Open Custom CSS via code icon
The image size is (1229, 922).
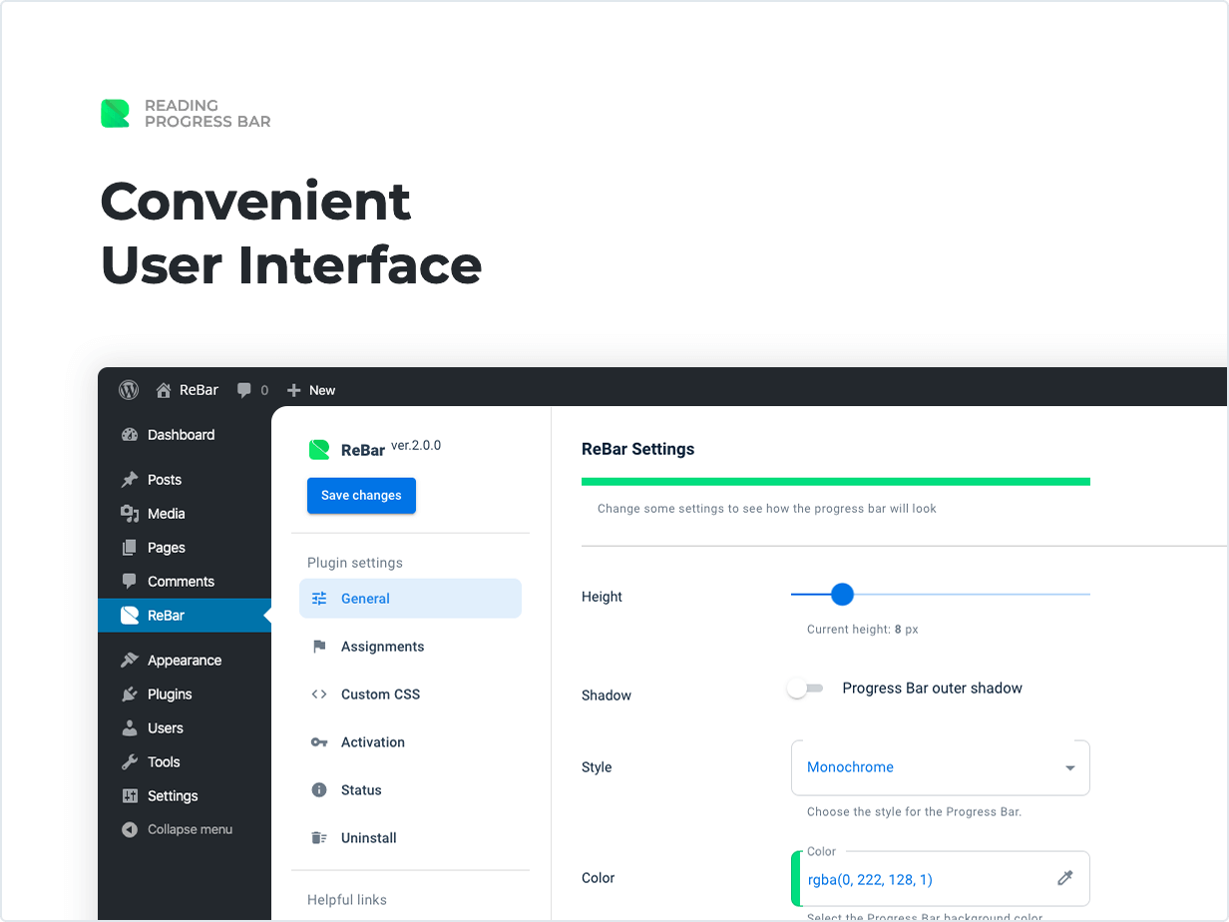[319, 693]
